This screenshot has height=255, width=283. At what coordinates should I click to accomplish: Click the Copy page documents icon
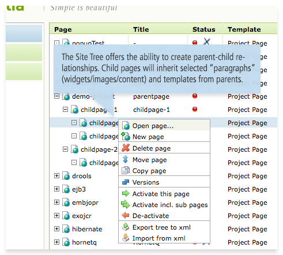126,170
